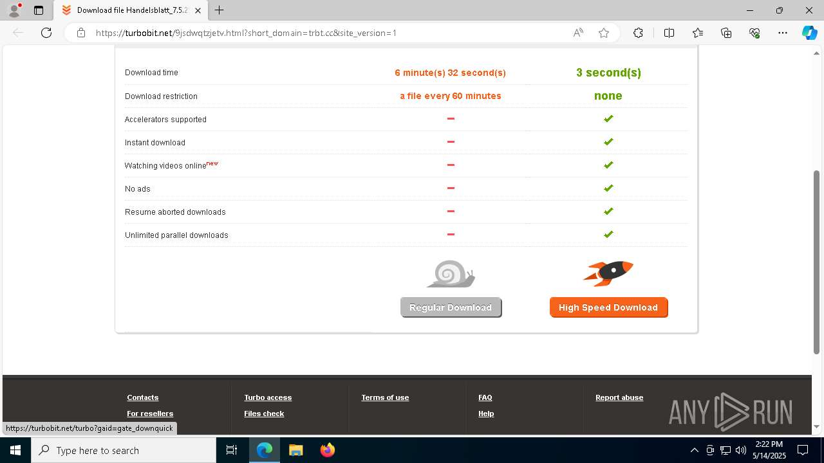Click the snail slow download image
This screenshot has height=463, width=824.
click(x=451, y=273)
